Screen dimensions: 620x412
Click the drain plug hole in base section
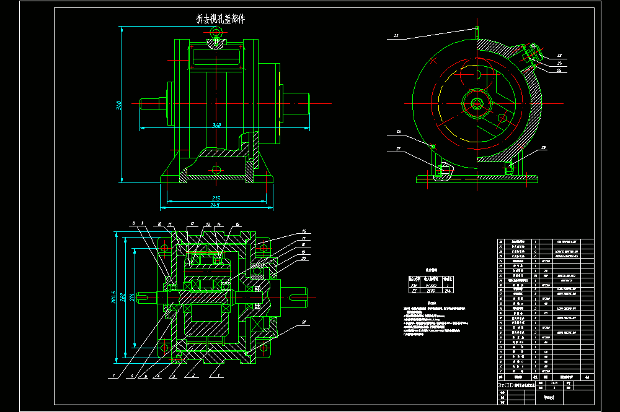click(216, 170)
